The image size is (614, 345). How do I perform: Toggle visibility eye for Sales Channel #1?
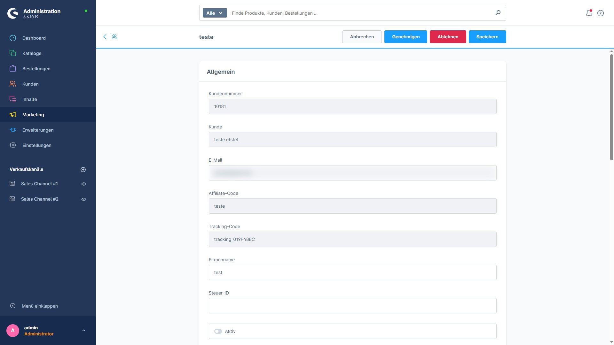(x=84, y=184)
